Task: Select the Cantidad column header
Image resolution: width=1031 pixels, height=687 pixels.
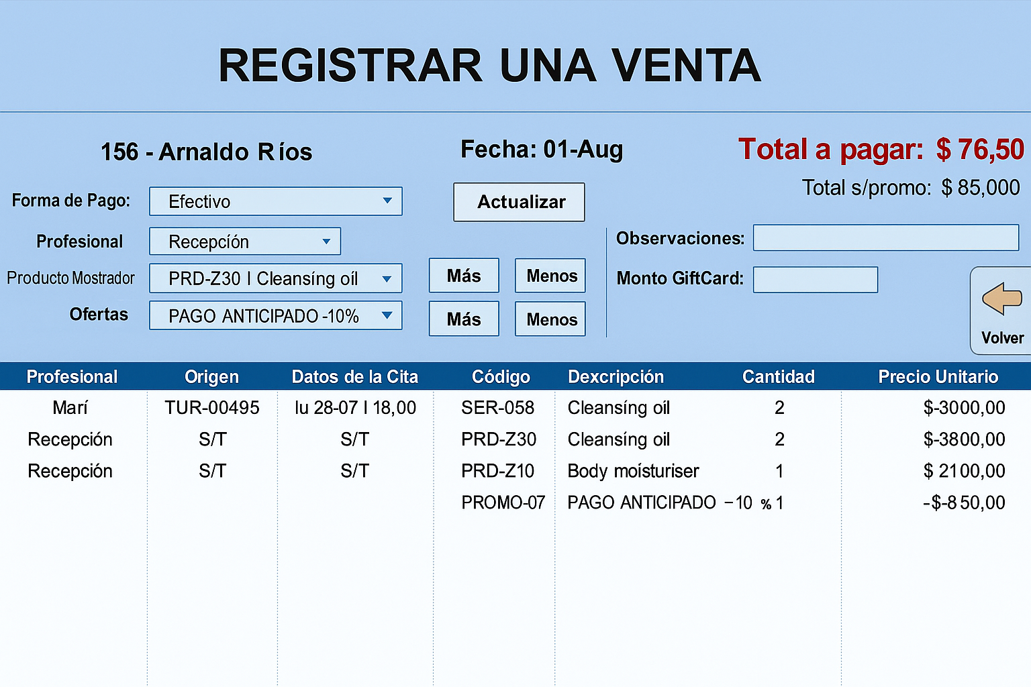Action: [x=778, y=377]
